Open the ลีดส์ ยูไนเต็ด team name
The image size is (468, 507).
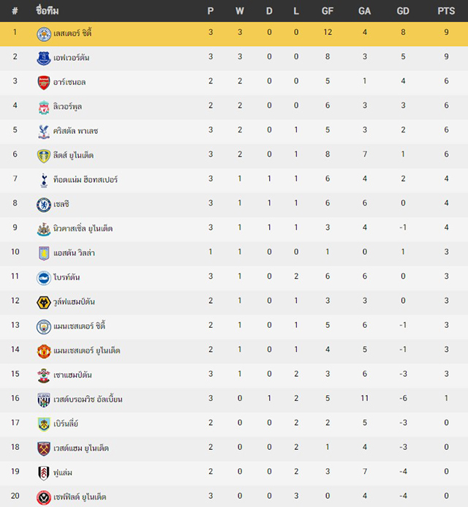coord(73,156)
